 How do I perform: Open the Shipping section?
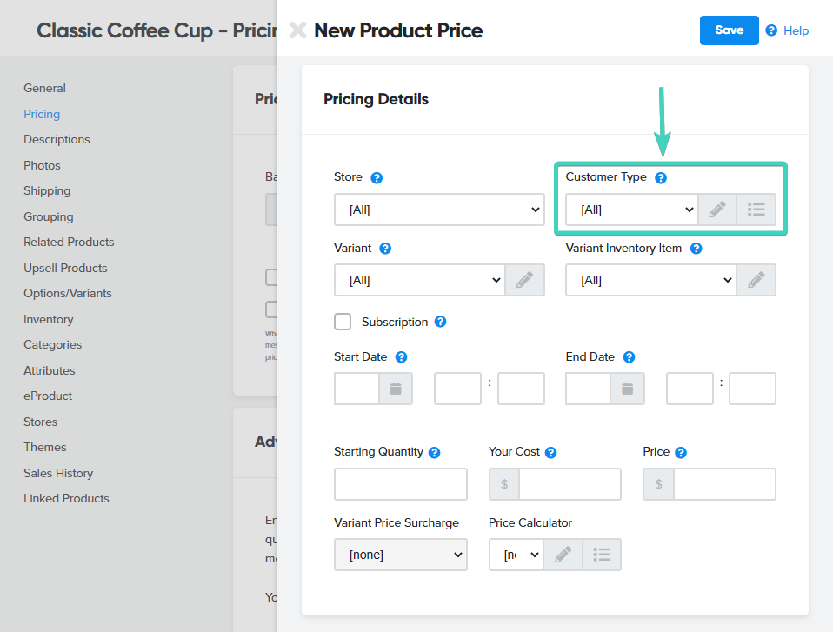(47, 191)
